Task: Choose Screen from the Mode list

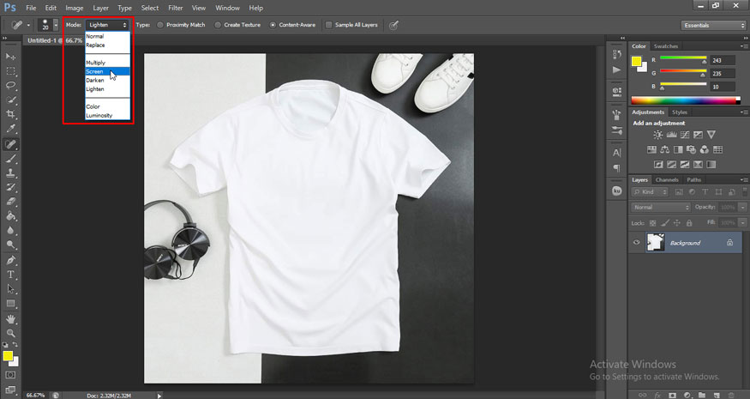Action: [95, 71]
